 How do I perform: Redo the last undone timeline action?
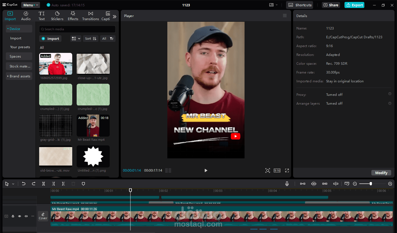tap(34, 184)
